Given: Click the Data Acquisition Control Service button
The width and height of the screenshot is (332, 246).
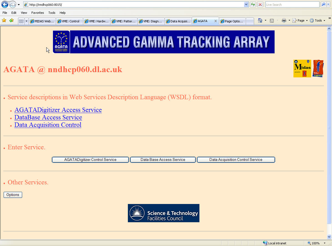Looking at the screenshot, I should (236, 160).
